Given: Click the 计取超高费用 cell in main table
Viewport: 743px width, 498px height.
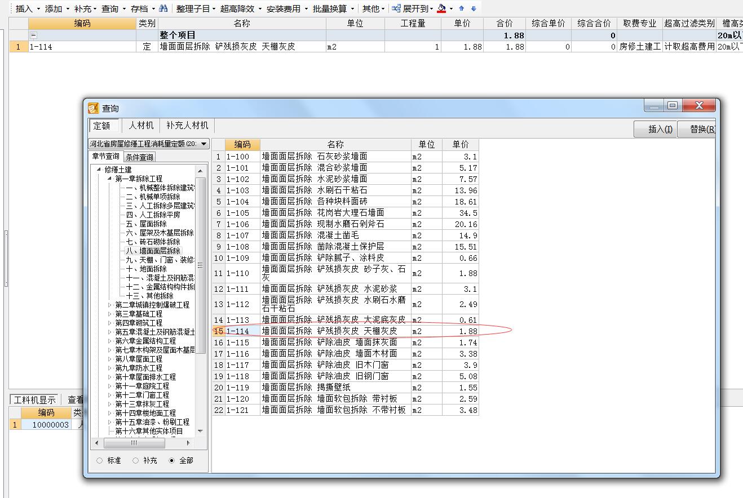Looking at the screenshot, I should click(689, 47).
